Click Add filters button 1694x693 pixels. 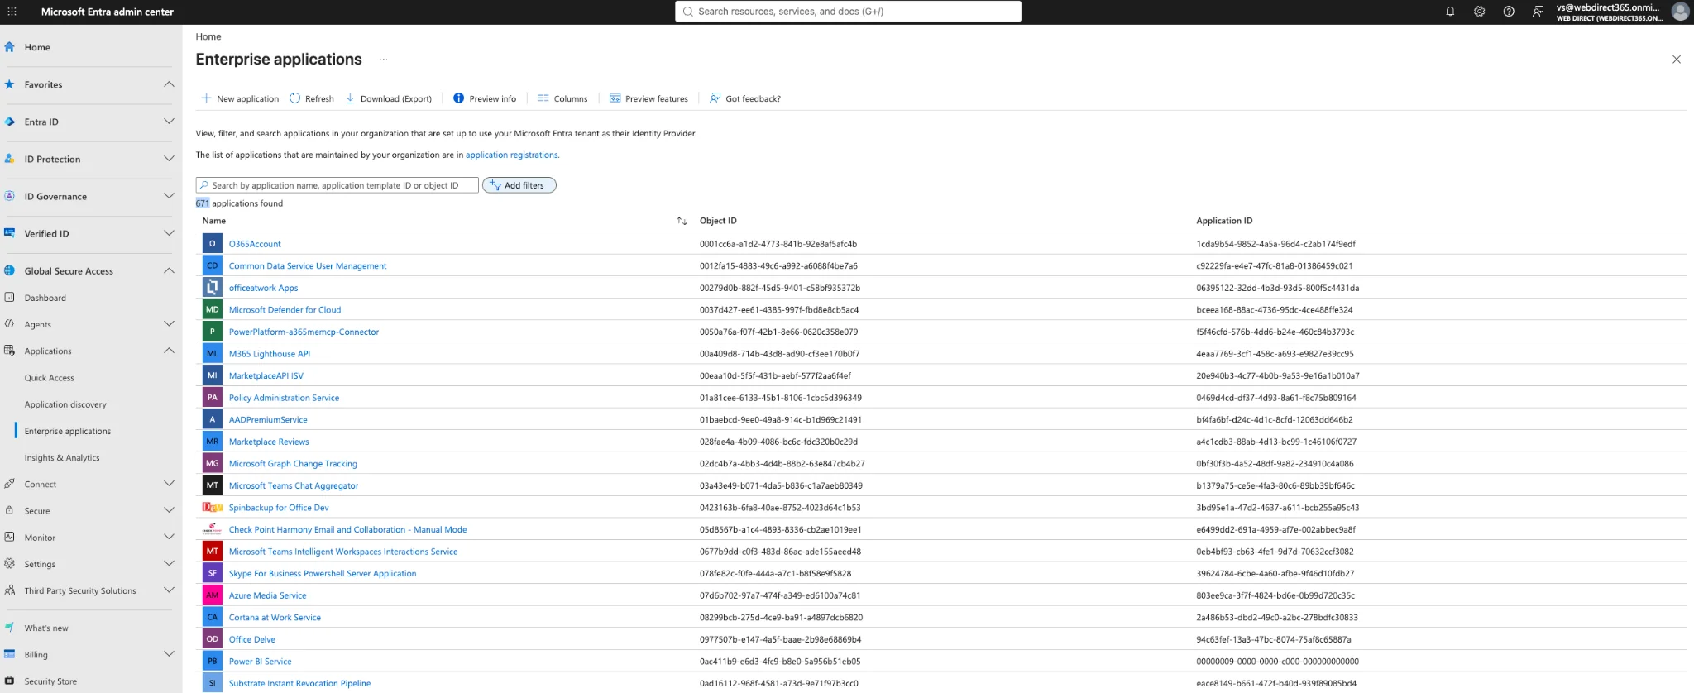pyautogui.click(x=519, y=185)
